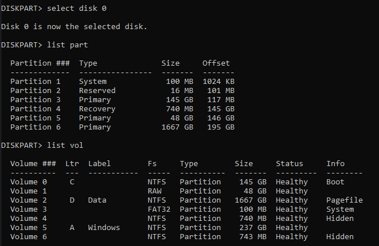This screenshot has width=379, height=246.
Task: Click the 'RAW' file system of Volume 1
Action: (155, 191)
